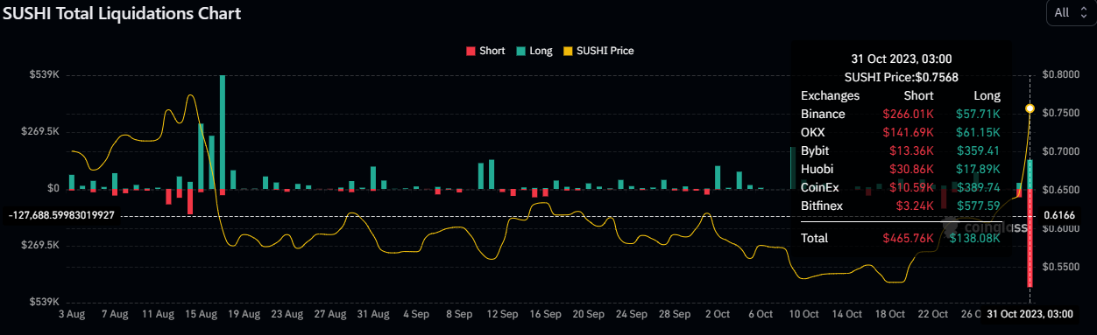This screenshot has width=1097, height=335.
Task: Click the 10 Oct x-axis label
Action: (803, 313)
